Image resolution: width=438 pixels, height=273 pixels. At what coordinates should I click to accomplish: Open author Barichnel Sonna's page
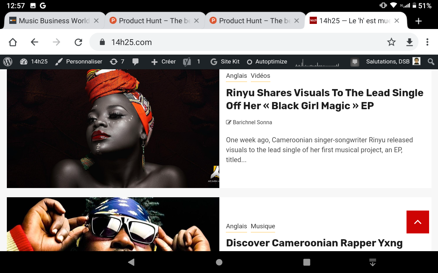pos(253,122)
